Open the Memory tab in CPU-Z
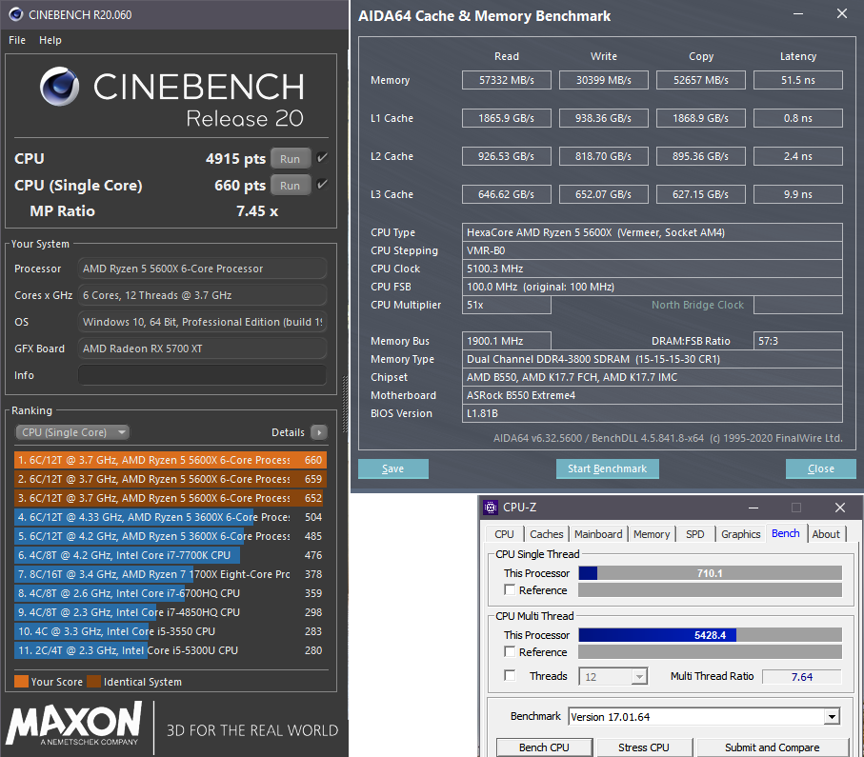This screenshot has height=757, width=864. tap(652, 534)
